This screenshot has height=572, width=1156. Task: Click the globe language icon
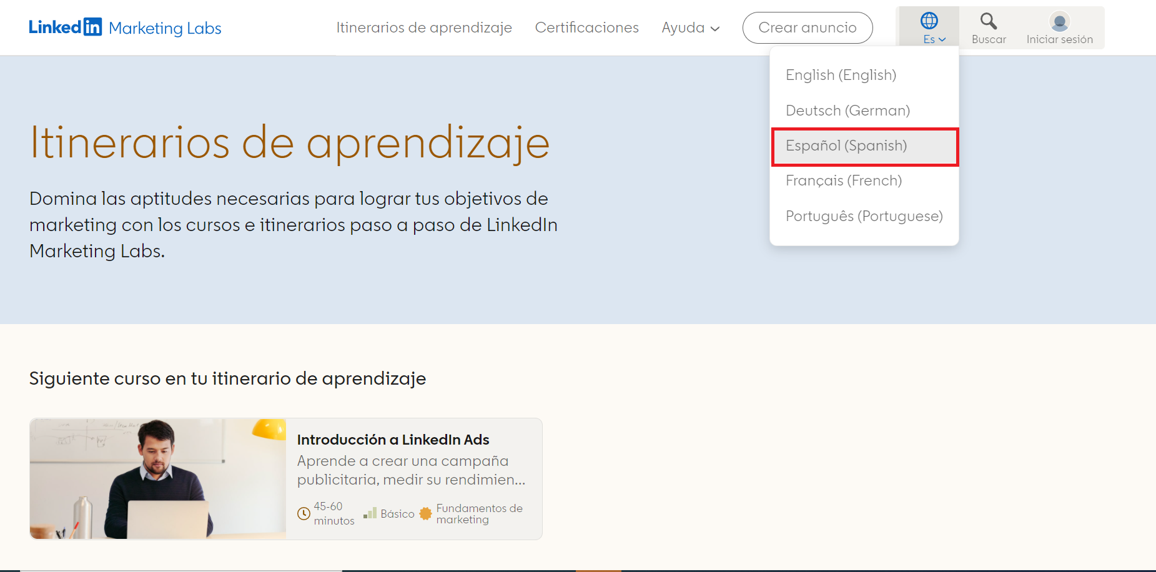tap(929, 21)
